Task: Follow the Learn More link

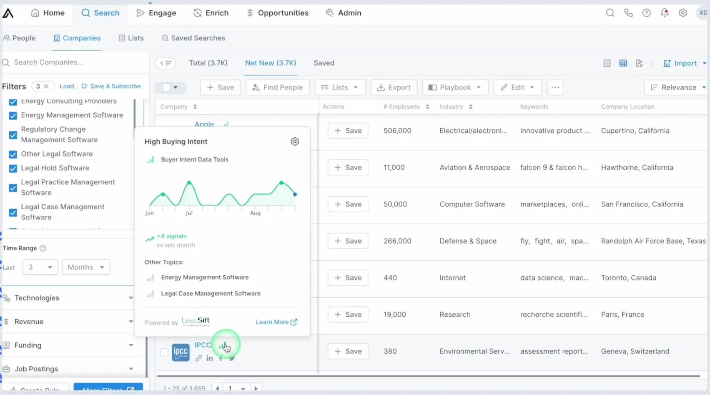Action: coord(276,322)
